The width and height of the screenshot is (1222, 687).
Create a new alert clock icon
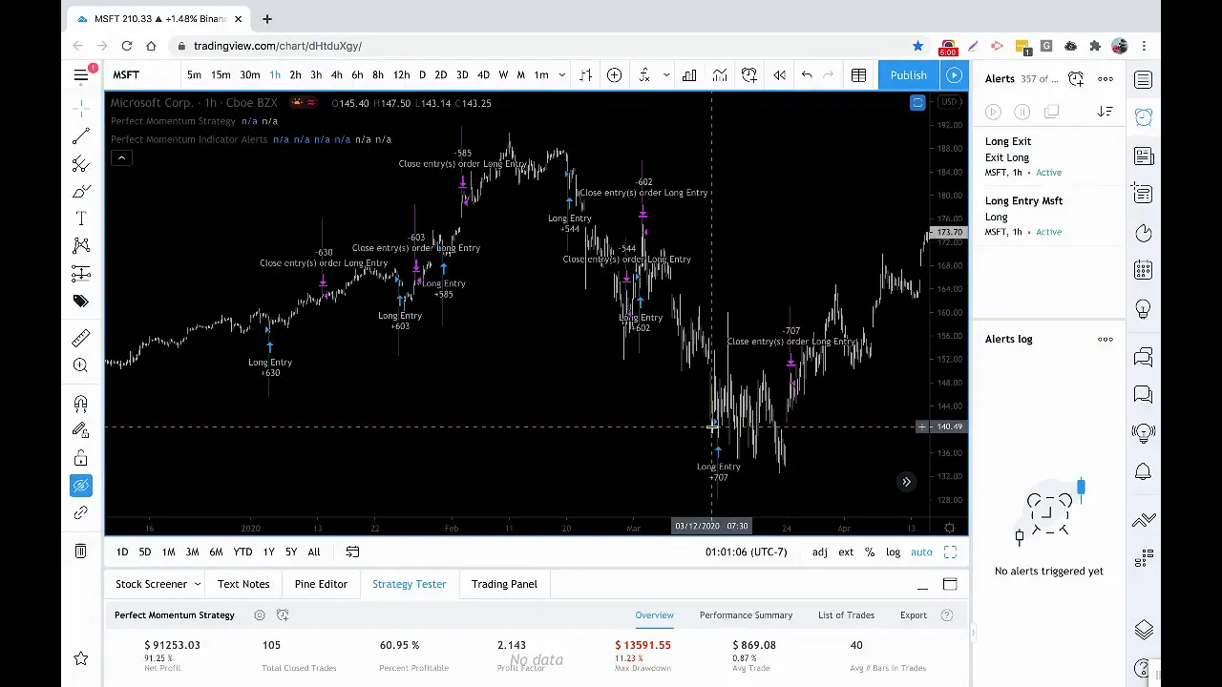[x=1076, y=79]
